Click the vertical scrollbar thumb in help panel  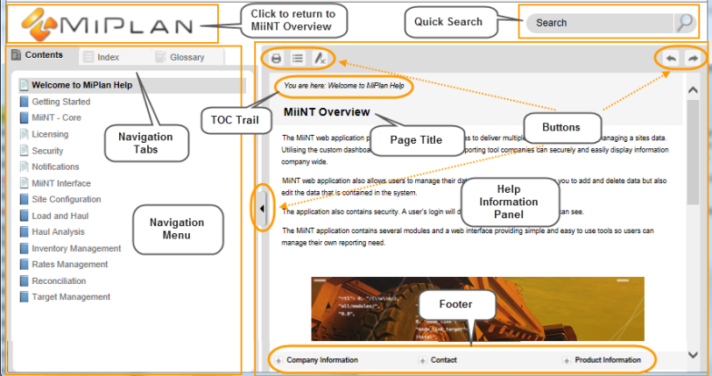click(693, 153)
